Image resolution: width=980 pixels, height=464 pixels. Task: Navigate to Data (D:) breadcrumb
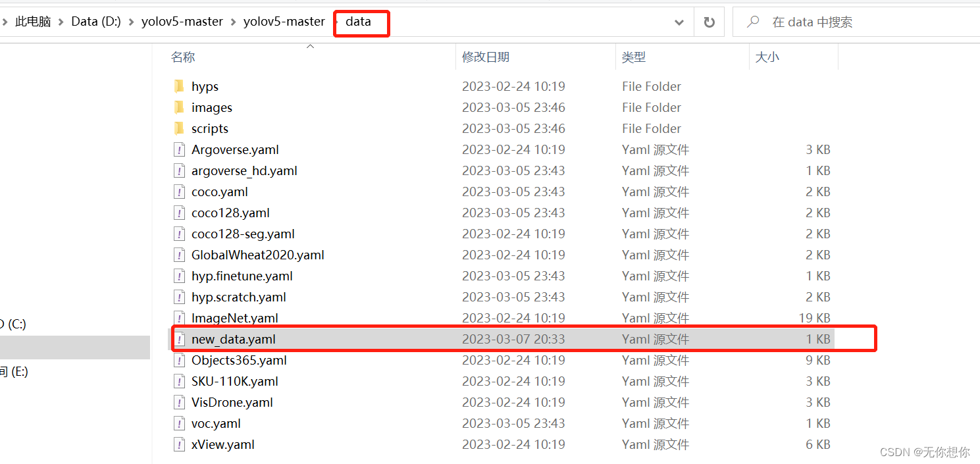[x=96, y=22]
